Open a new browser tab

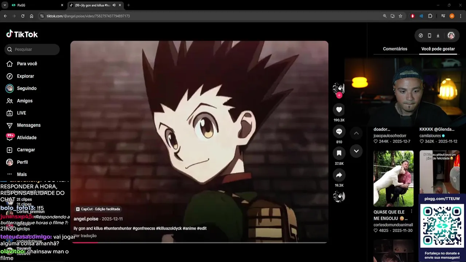point(129,5)
